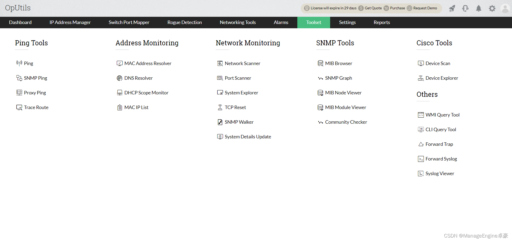512x241 pixels.
Task: Select the Alarms tab
Action: (x=281, y=22)
